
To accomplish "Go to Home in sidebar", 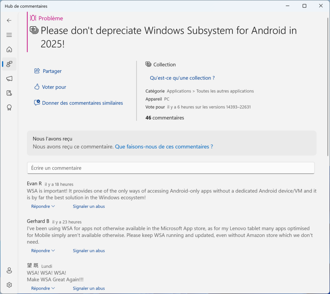I will coord(9,49).
